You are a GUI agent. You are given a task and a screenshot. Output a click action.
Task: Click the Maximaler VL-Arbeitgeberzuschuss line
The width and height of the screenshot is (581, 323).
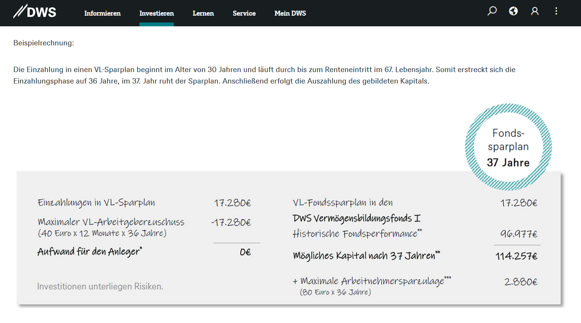[111, 222]
